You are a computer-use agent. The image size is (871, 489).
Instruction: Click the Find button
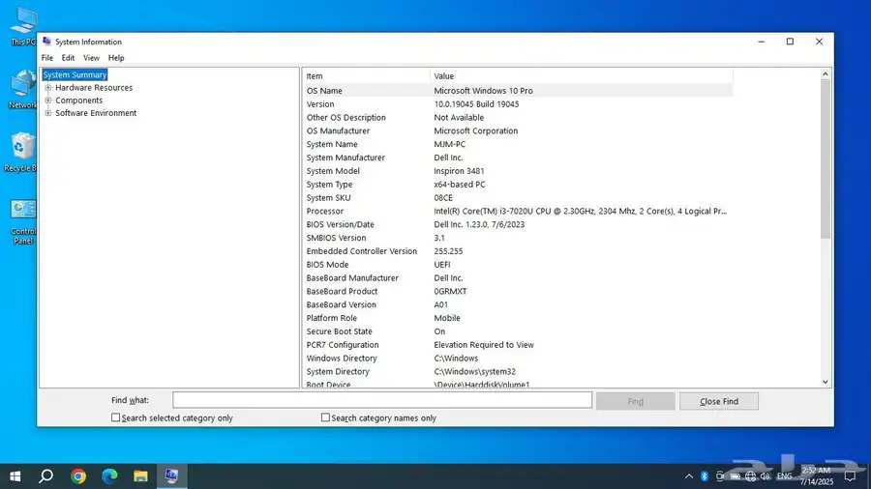point(636,401)
